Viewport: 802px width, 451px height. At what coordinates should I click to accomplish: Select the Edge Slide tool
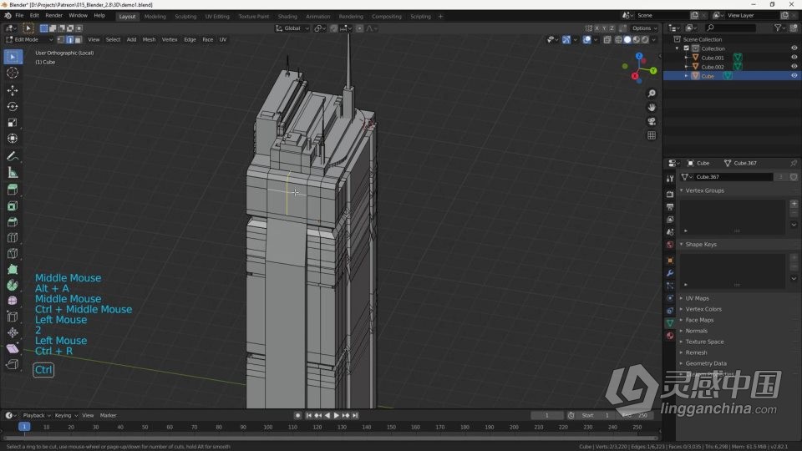[13, 317]
